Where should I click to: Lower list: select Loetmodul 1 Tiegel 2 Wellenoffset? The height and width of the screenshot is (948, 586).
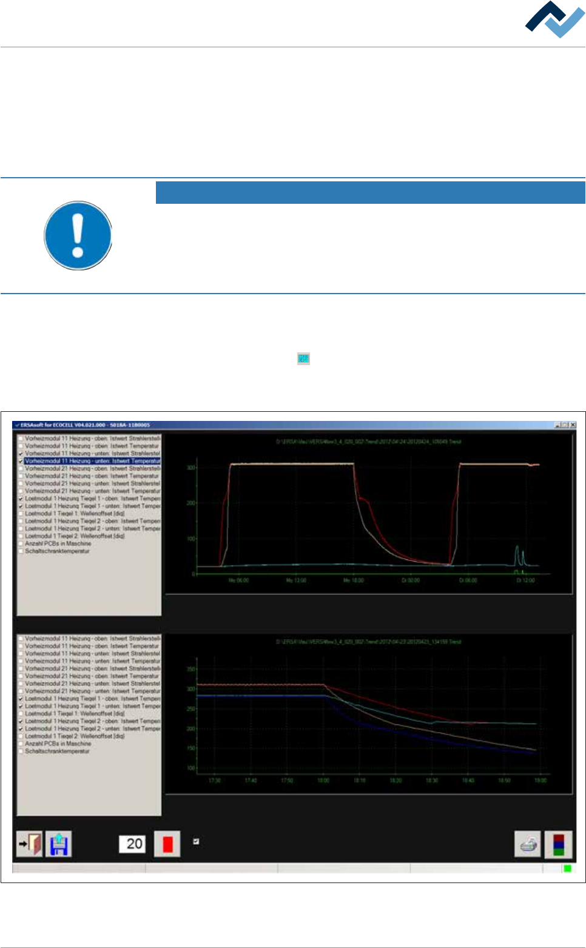click(75, 736)
